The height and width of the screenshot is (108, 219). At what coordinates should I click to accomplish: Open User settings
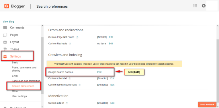(x=19, y=96)
